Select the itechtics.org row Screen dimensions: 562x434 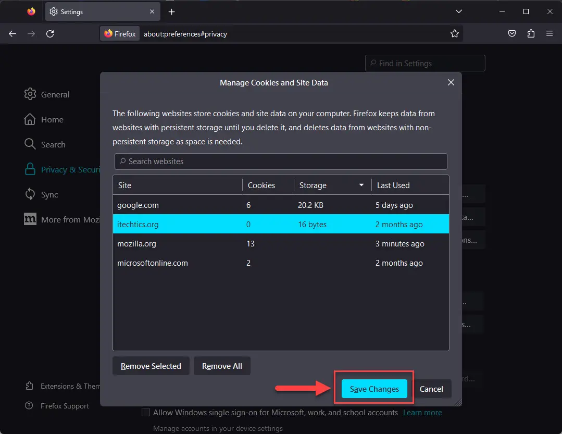point(281,224)
